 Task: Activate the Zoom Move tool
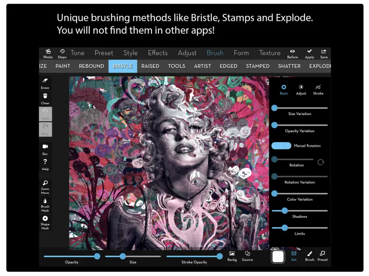pos(45,187)
